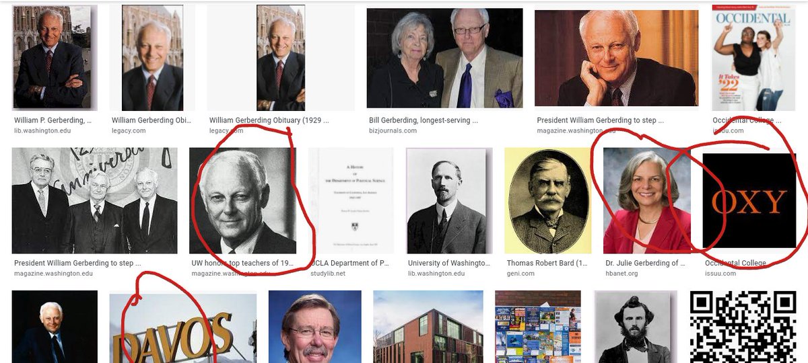Open 'William P. Gerberding' lib.washington.edu caption
Image resolution: width=808 pixels, height=363 pixels.
(x=53, y=120)
